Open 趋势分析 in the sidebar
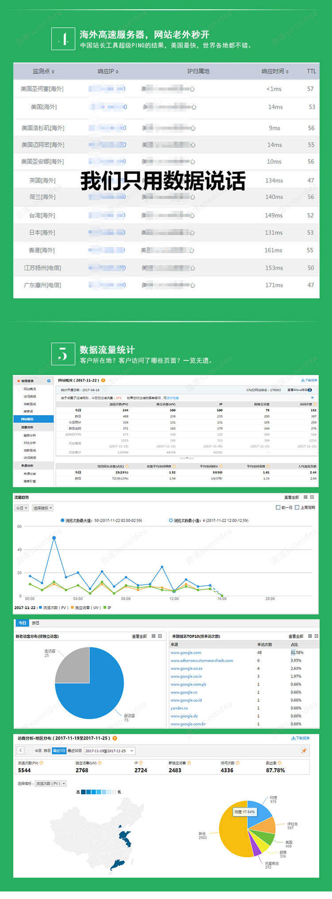This screenshot has height=899, width=332. (30, 435)
